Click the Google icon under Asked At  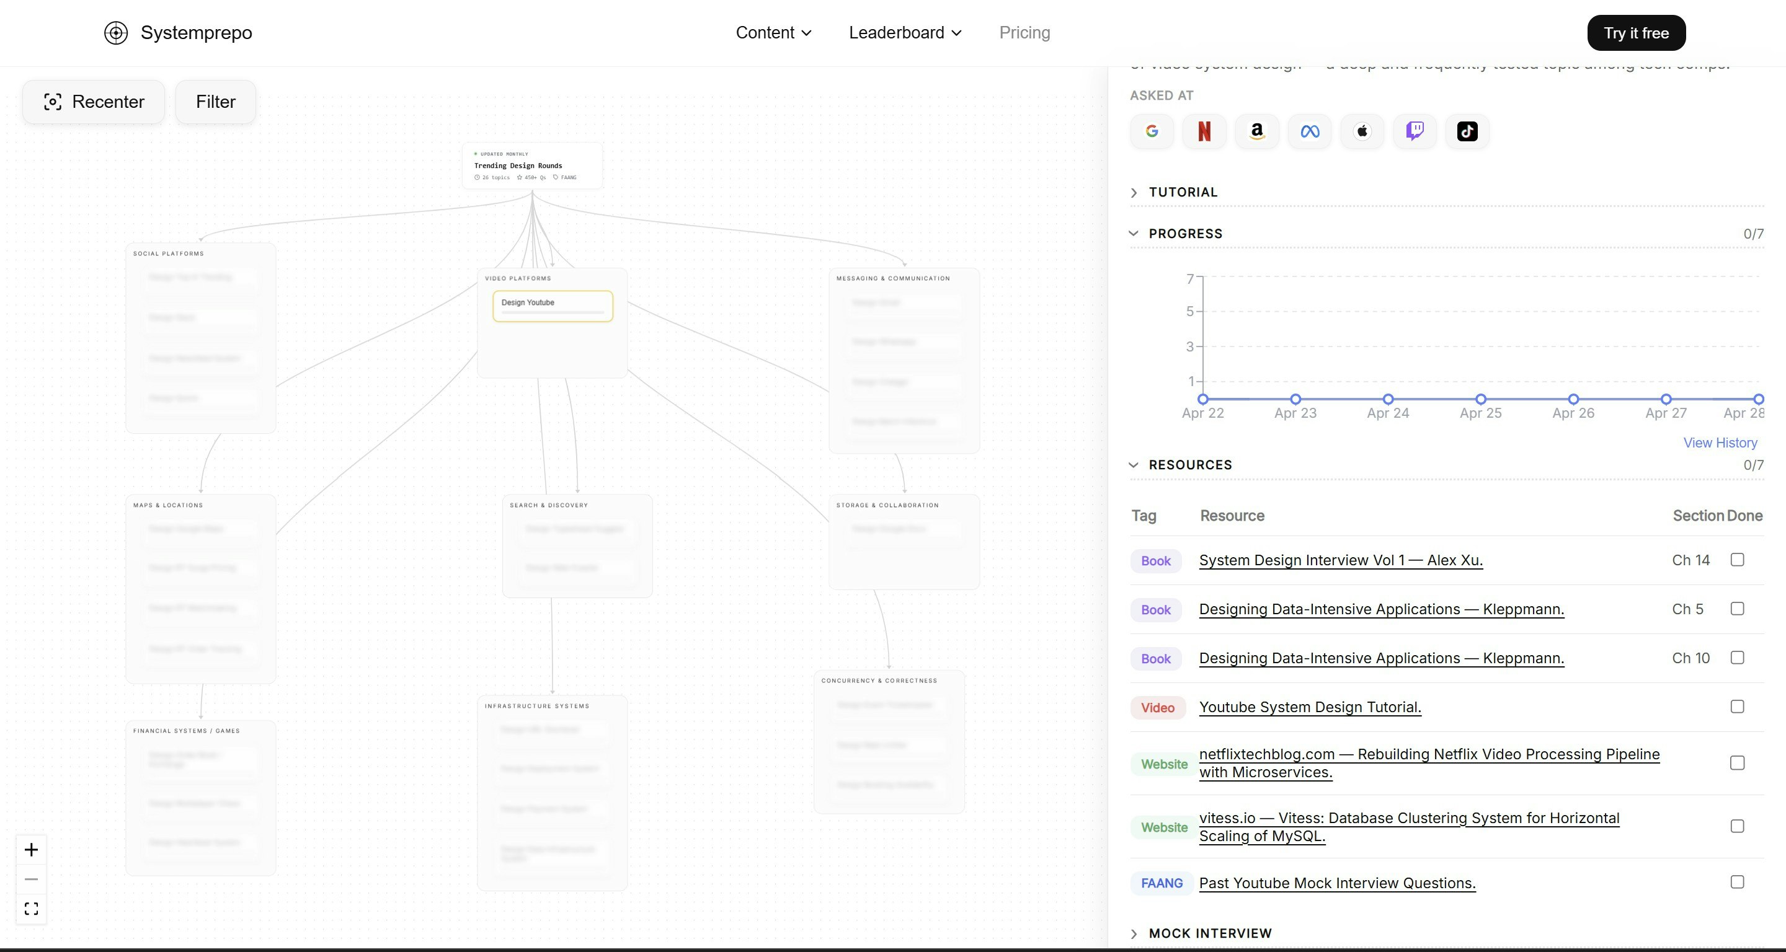[1151, 131]
